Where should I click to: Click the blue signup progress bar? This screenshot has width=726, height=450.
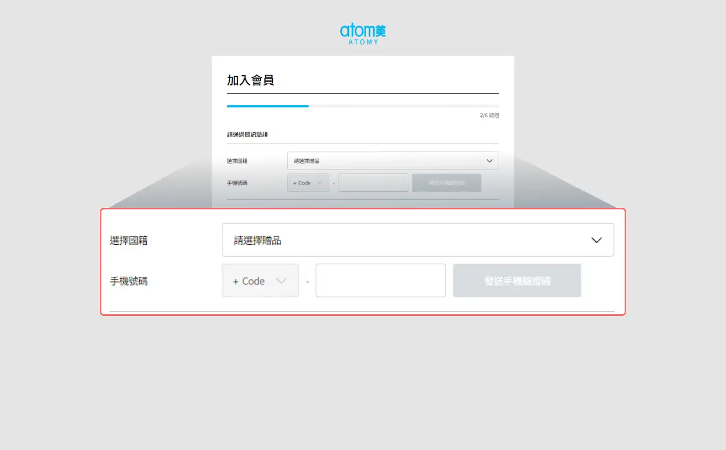(268, 106)
